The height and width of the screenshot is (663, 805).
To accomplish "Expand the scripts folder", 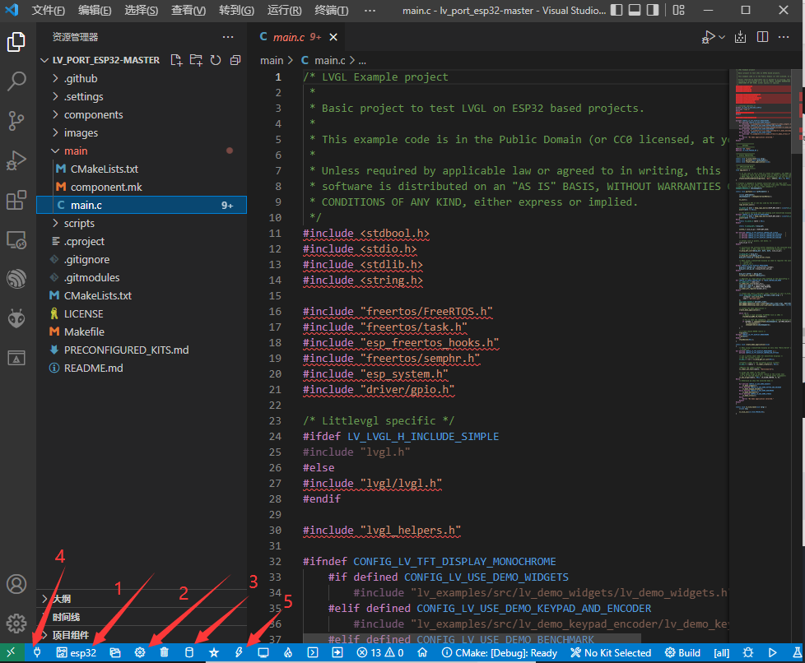I will pos(142,223).
